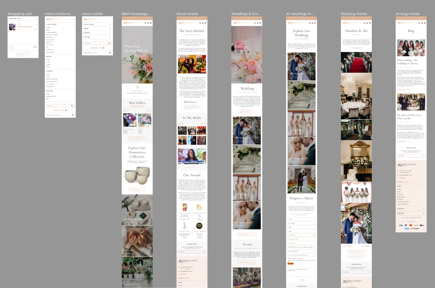Open cart icon in Weddings & Events header

(x=260, y=23)
